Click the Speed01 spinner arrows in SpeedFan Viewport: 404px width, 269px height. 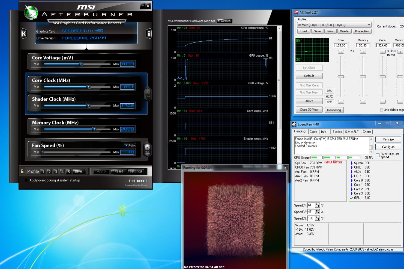(318, 205)
